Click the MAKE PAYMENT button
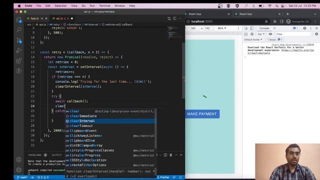 coord(202,114)
